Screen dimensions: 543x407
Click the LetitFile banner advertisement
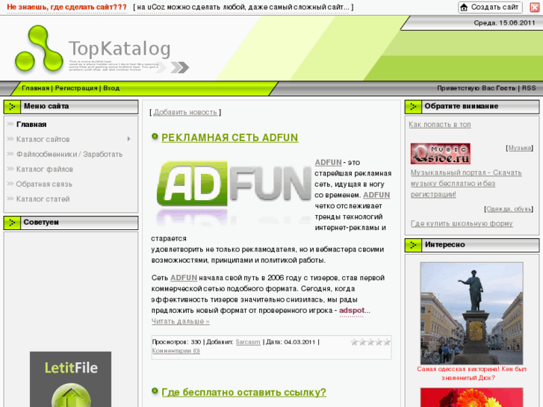(71, 379)
